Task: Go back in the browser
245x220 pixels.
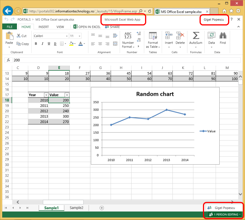Action: (x=8, y=11)
